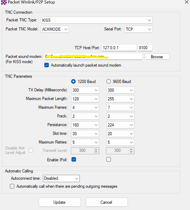The image size is (190, 210).
Task: Check Automatically call when pending outgoing messages
Action: pyautogui.click(x=12, y=186)
